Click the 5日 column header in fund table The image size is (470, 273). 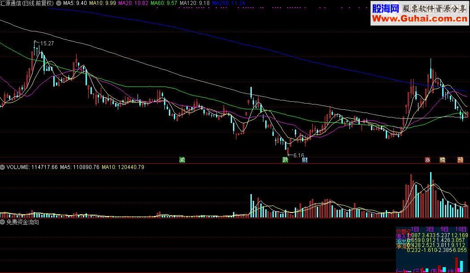click(x=444, y=230)
